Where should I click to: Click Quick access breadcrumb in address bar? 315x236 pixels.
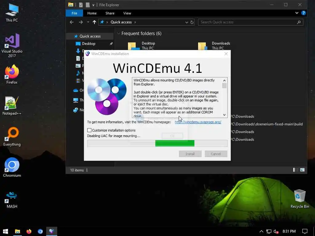tap(121, 22)
